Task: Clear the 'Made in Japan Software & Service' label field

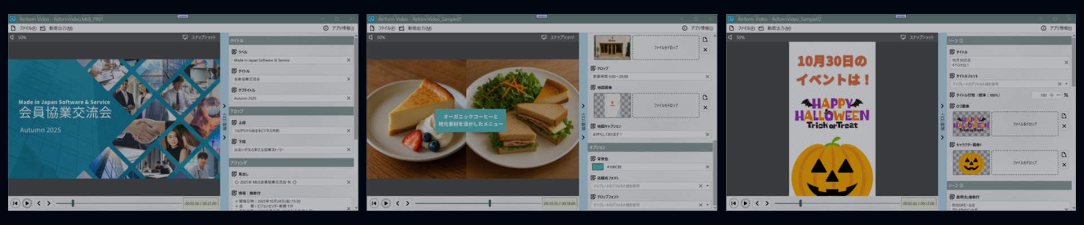Action: pyautogui.click(x=348, y=60)
